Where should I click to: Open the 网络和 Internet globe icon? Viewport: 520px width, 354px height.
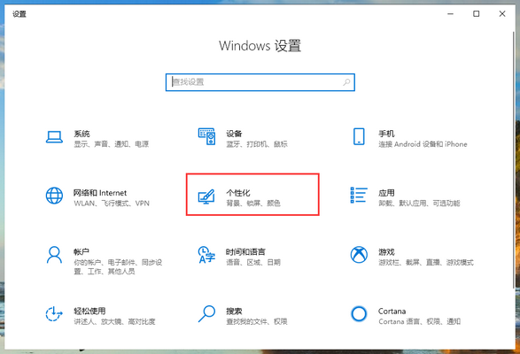[54, 196]
